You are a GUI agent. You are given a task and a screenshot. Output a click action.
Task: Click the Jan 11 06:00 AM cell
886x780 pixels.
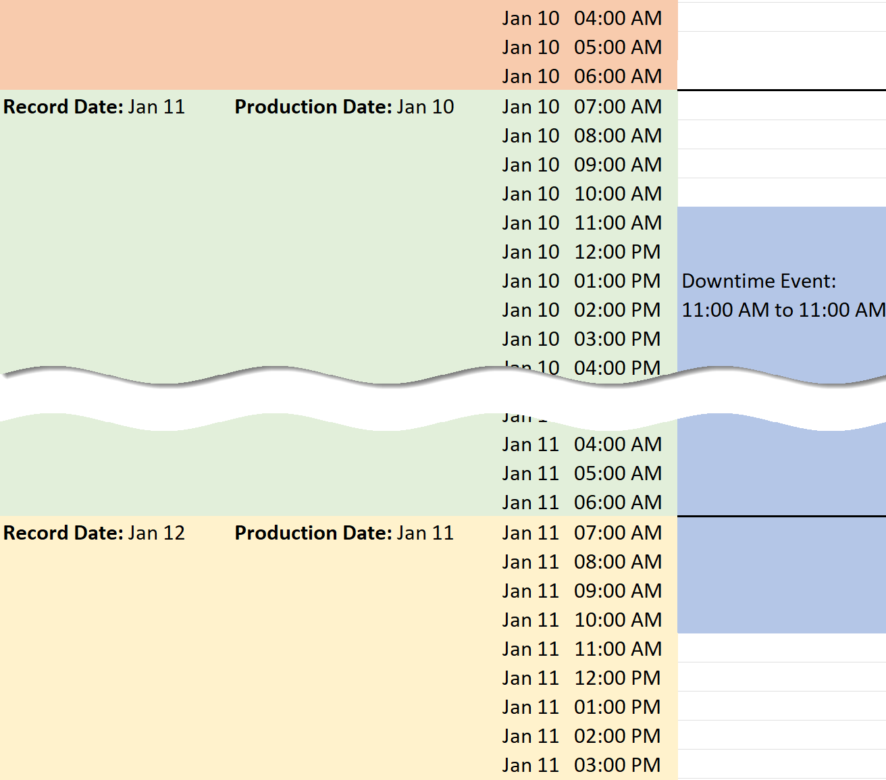pos(581,502)
